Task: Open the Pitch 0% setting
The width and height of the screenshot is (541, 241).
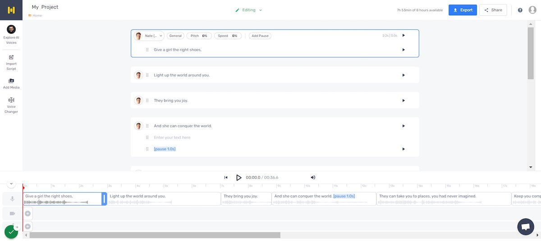Action: pos(199,36)
